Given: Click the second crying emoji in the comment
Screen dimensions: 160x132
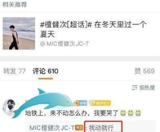Looking at the screenshot, I should 130,113.
